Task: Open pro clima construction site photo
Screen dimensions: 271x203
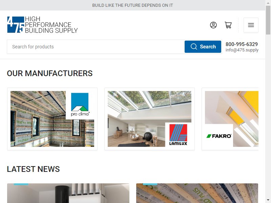Action: (38, 119)
